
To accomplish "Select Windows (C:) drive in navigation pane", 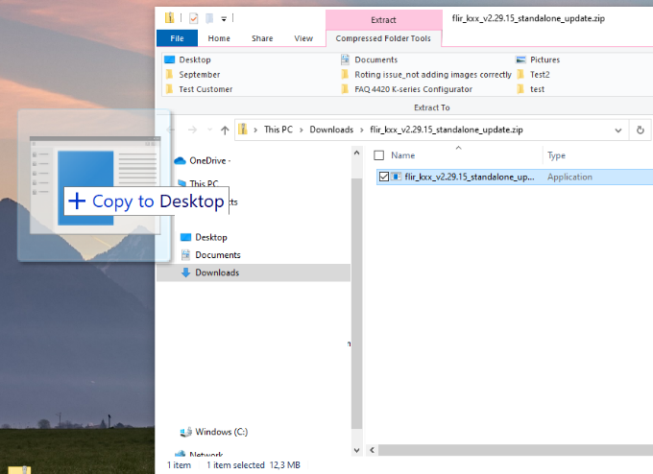I will click(221, 432).
